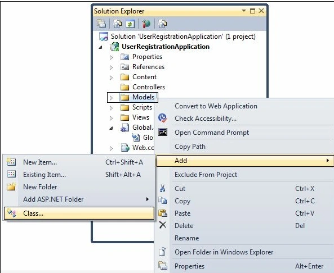The height and width of the screenshot is (273, 334).
Task: Expand the References tree node
Action: [x=111, y=67]
